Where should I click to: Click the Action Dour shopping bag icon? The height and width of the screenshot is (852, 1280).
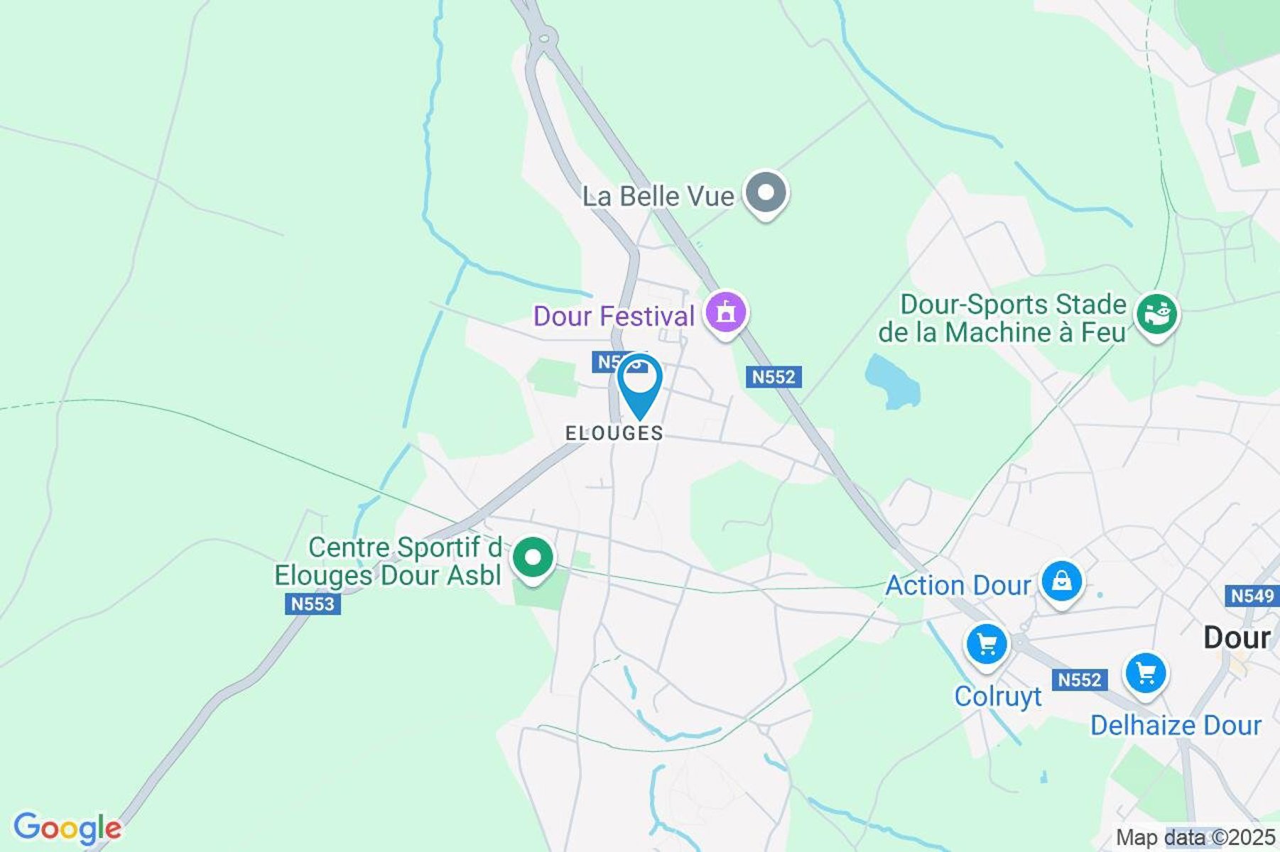tap(1061, 584)
